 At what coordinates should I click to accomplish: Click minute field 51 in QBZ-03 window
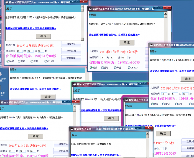[175, 94]
